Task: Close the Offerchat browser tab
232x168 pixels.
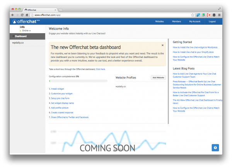Action: 55,10
